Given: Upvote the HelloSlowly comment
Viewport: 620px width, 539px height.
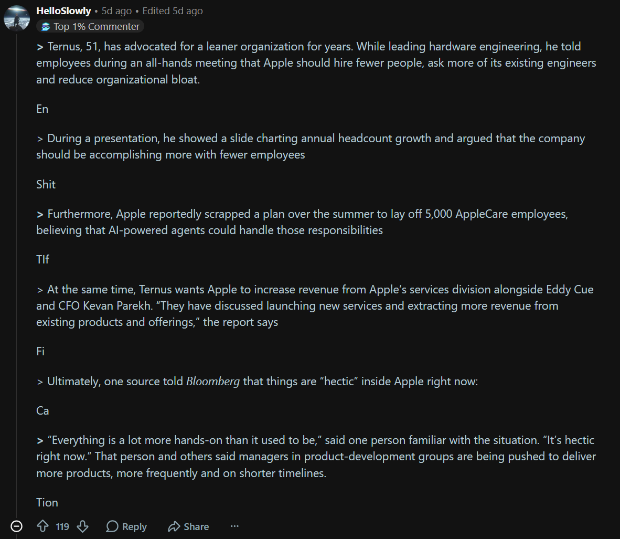Looking at the screenshot, I should (x=42, y=526).
